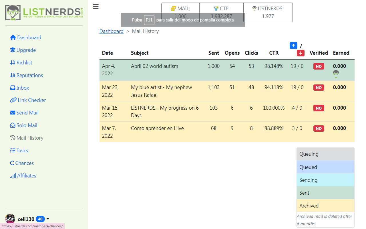Viewport: 366px width, 229px height.
Task: Click the "Subject" column header
Action: [x=140, y=53]
